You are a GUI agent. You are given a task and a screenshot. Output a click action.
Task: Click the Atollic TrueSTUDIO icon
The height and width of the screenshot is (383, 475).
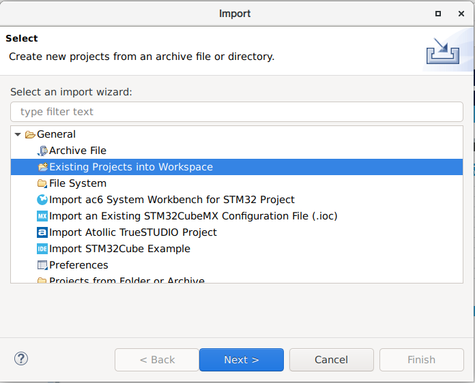[x=42, y=232]
